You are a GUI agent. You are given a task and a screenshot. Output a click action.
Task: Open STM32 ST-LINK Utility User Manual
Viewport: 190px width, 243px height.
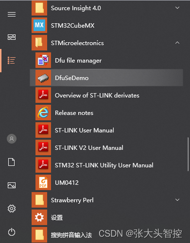tap(106, 165)
